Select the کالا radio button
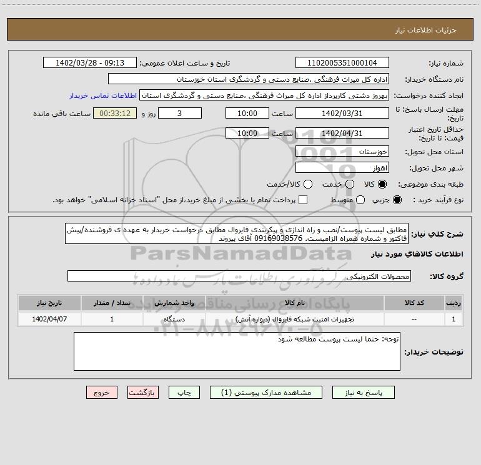The width and height of the screenshot is (481, 465). 382,184
